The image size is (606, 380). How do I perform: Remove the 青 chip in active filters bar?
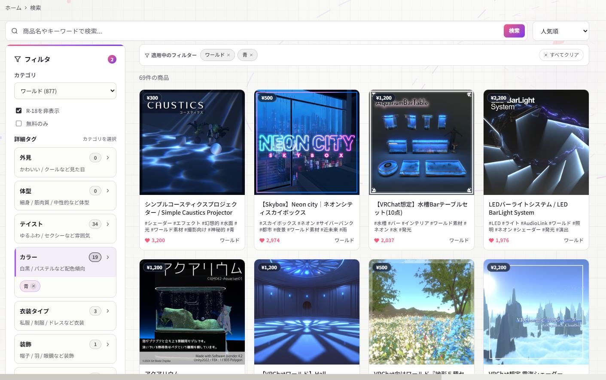click(251, 55)
